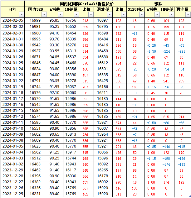The width and height of the screenshot is (191, 198).
Task: Select the date cell 2024-01-02
Action: point(12,164)
